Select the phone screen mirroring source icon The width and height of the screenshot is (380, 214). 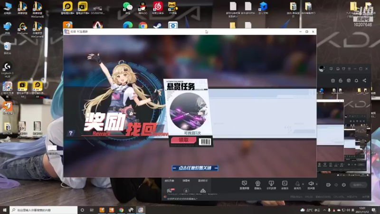[271, 185]
